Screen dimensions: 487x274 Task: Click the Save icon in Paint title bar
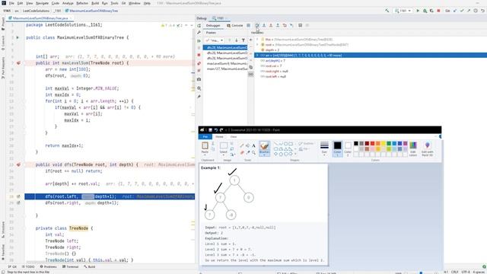[210, 130]
